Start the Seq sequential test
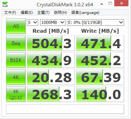The width and height of the screenshot is (131, 119). 16,43
